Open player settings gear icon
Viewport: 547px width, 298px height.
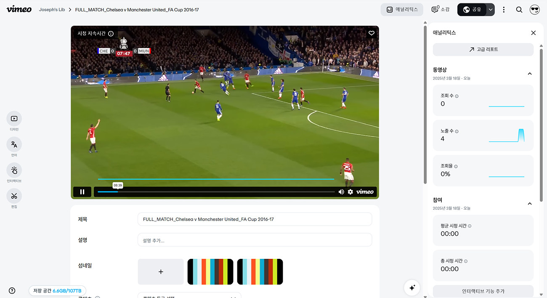(x=350, y=192)
